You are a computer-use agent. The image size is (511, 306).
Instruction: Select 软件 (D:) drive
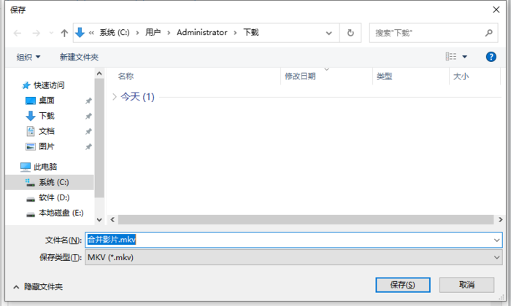[x=53, y=197]
